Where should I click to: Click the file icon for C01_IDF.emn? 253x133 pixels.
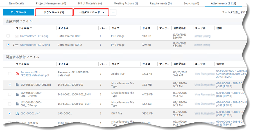click(x=17, y=94)
